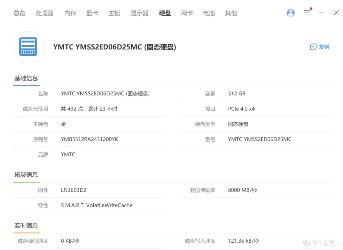This screenshot has width=343, height=250.
Task: Click the 固件 label
Action: (x=43, y=190)
